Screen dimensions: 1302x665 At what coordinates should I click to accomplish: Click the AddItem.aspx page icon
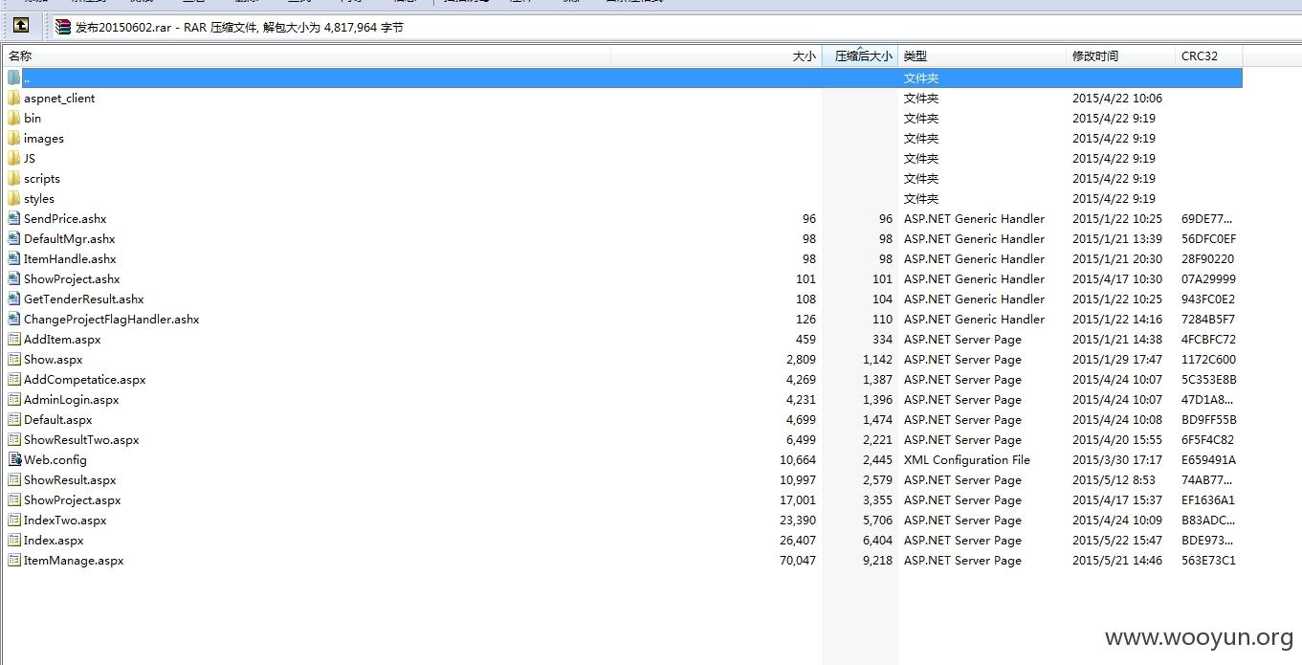[x=13, y=339]
